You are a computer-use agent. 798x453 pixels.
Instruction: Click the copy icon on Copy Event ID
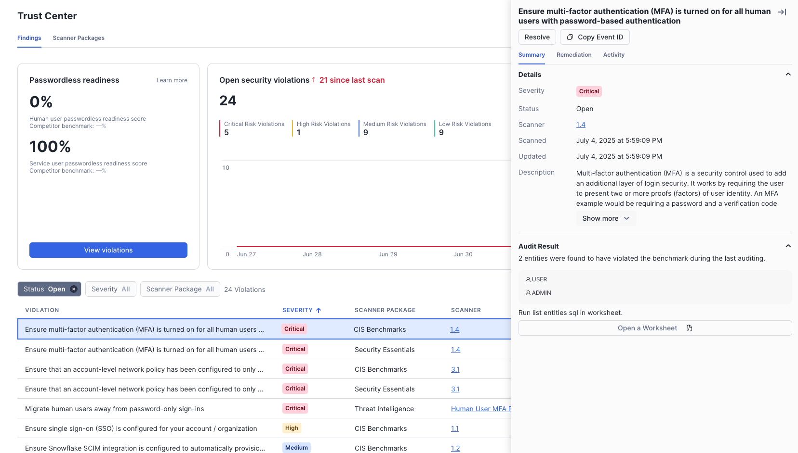(570, 37)
